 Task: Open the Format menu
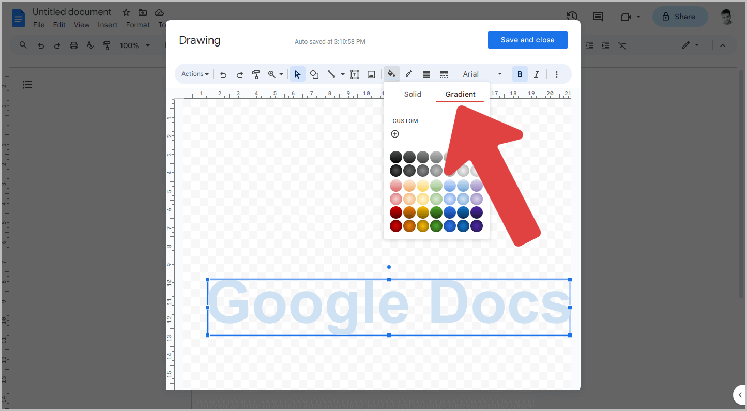pyautogui.click(x=138, y=25)
